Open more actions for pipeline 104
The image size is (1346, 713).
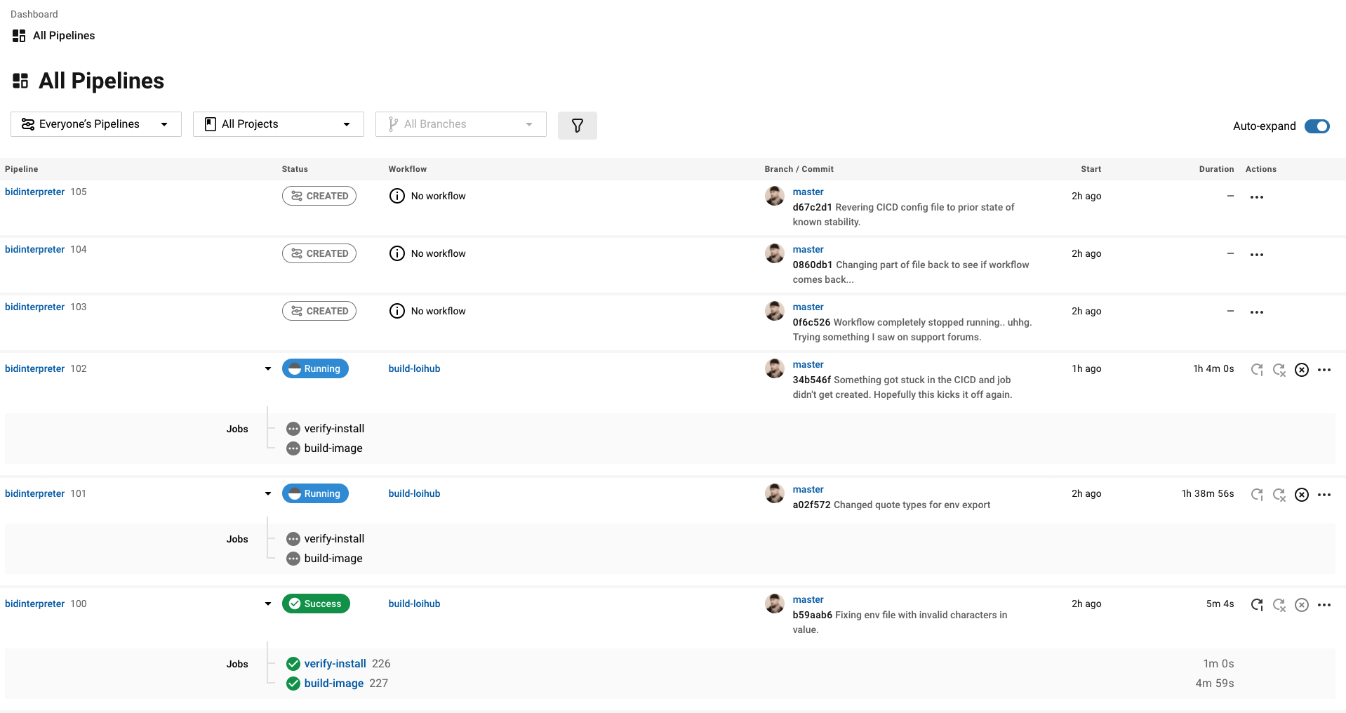point(1256,255)
